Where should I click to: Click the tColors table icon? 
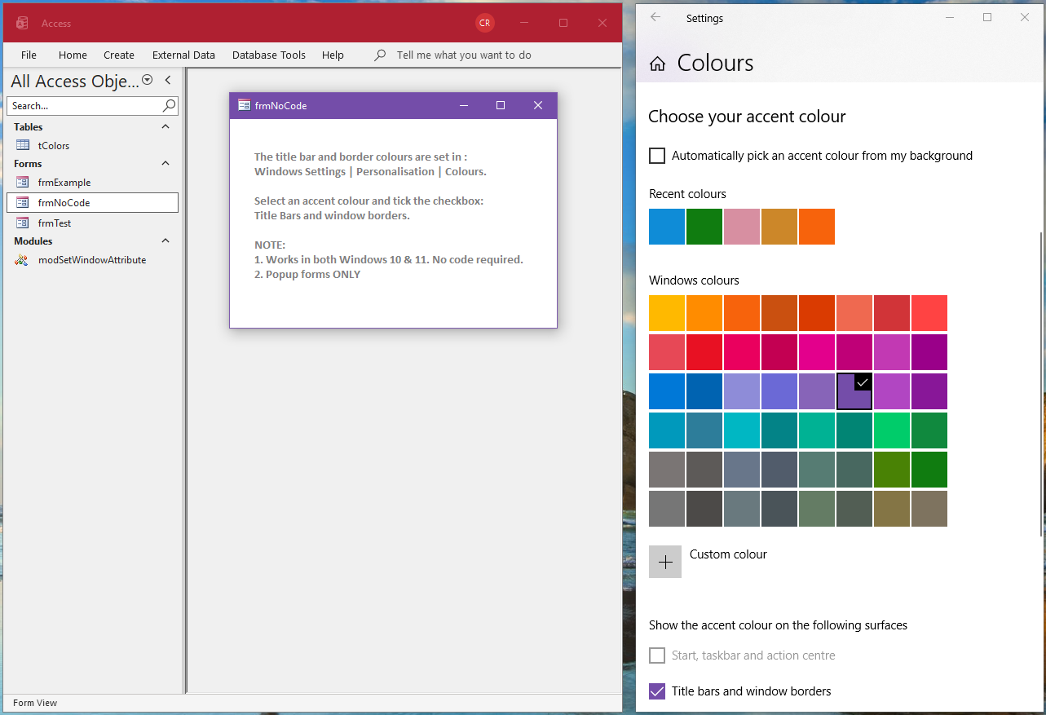click(x=23, y=145)
